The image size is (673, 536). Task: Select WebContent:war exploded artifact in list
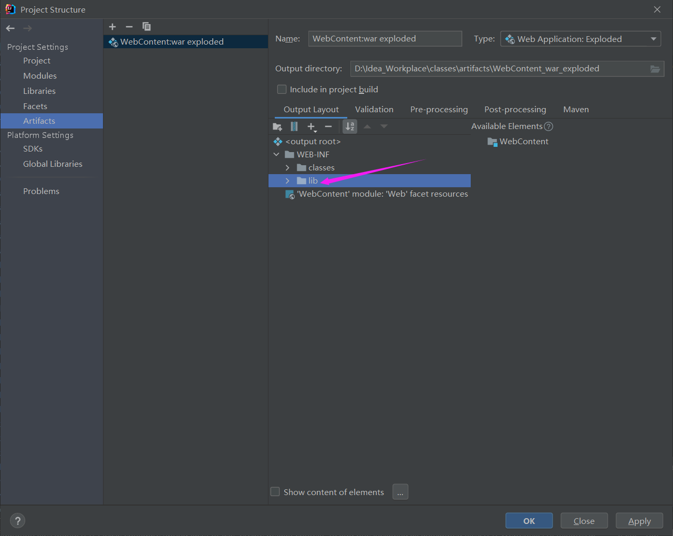pos(186,42)
